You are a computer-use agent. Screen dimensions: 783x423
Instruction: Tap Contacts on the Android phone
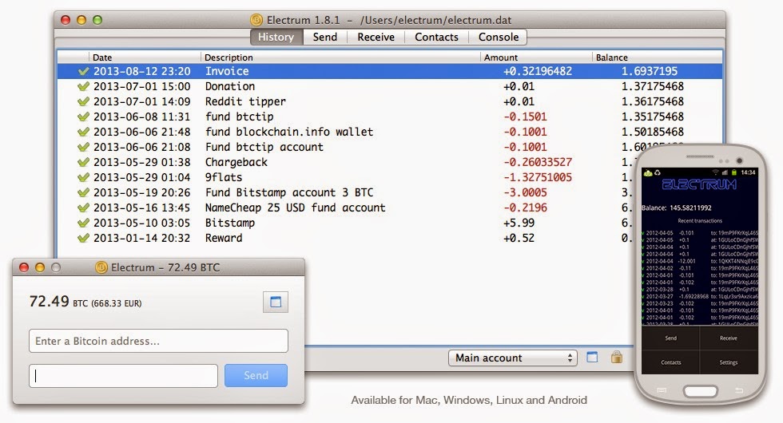[670, 362]
